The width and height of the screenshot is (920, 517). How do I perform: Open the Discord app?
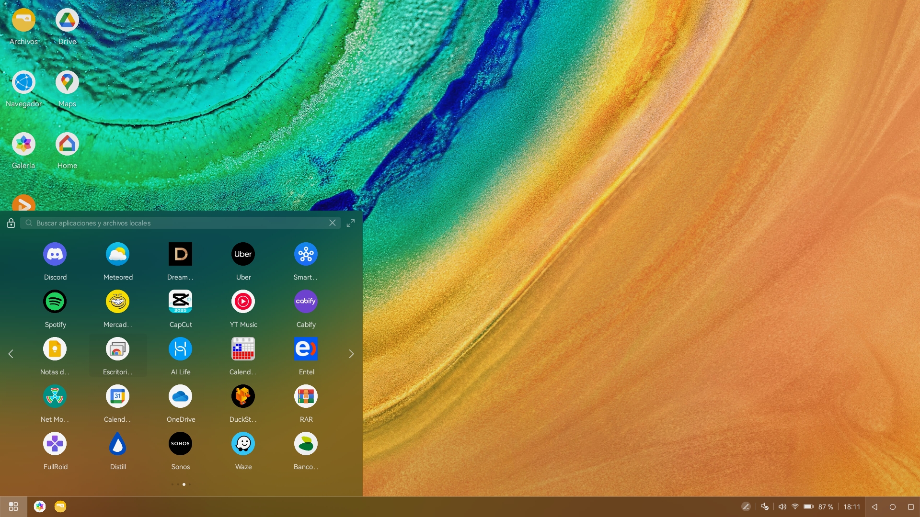55,254
